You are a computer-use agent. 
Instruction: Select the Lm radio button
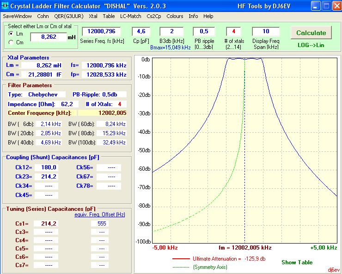(x=11, y=34)
